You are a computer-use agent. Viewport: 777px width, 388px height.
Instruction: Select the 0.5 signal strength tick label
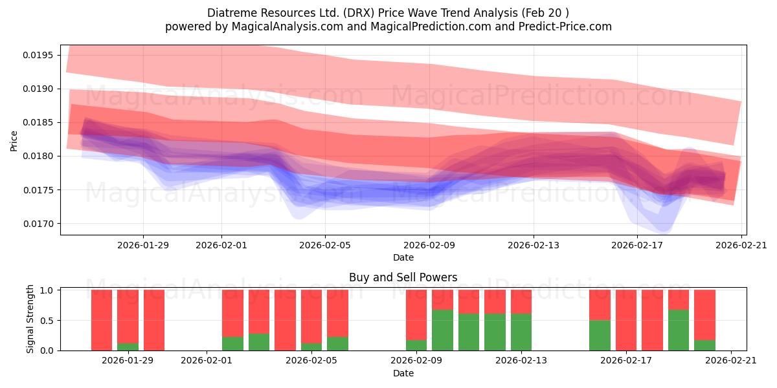pos(48,320)
